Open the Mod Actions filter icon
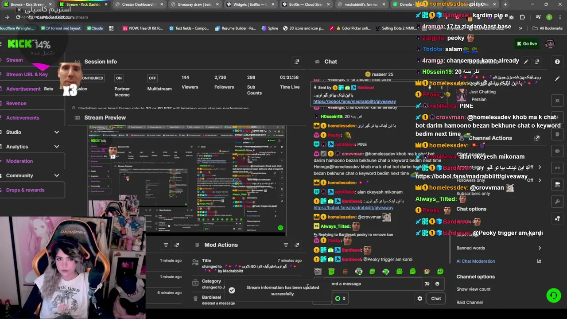This screenshot has height=319, width=567. click(286, 245)
